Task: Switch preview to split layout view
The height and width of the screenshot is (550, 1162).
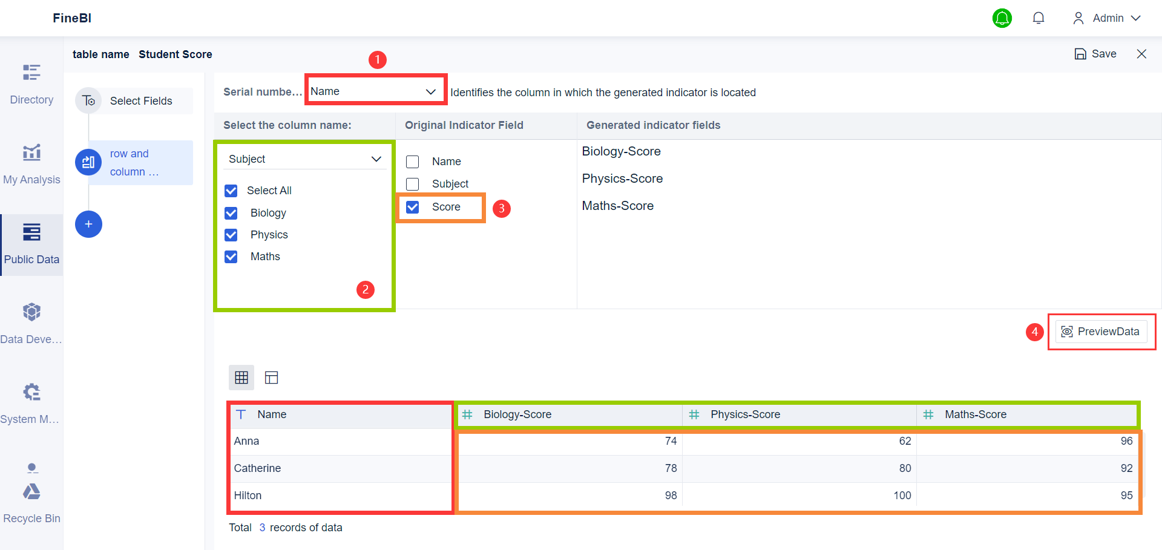Action: pos(271,377)
